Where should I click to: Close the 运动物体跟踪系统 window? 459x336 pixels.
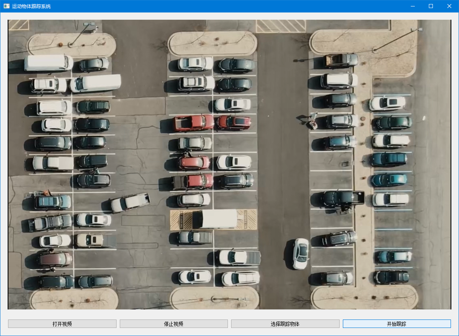(449, 6)
